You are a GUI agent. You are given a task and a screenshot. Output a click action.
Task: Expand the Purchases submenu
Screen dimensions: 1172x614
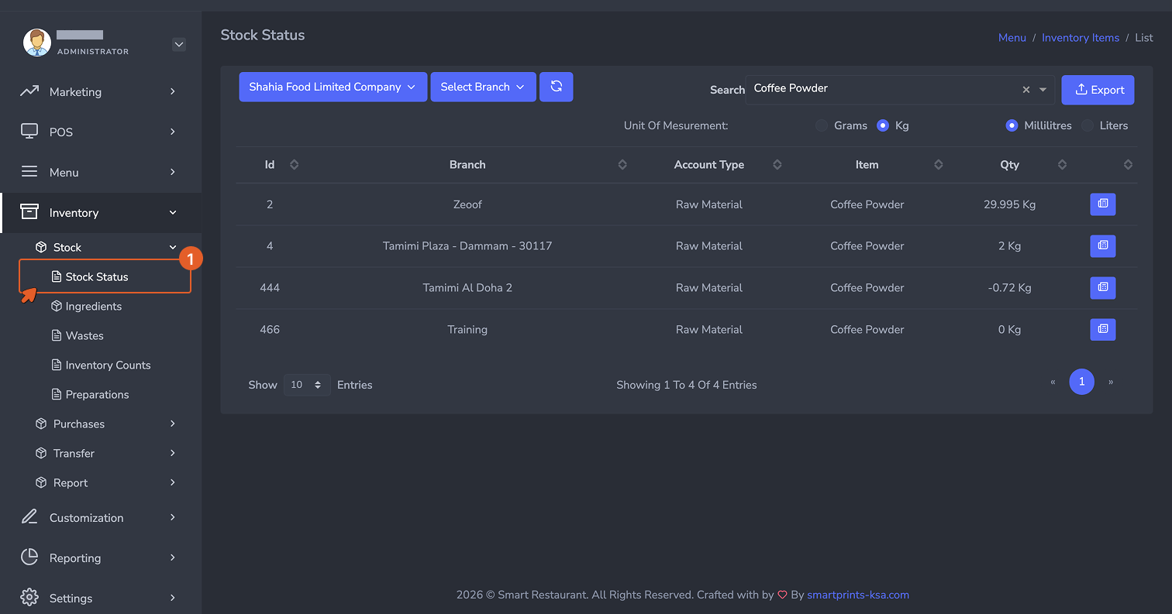tap(106, 424)
